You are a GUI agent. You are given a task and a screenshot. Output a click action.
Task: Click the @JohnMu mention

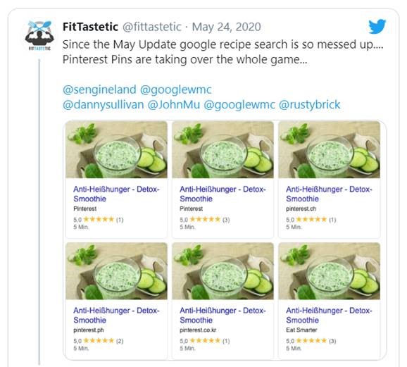click(x=174, y=105)
